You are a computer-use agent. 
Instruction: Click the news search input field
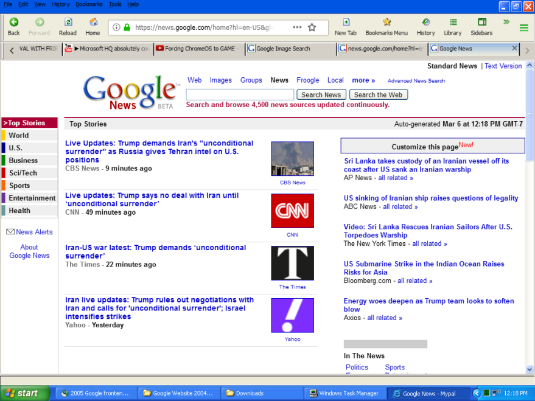coord(240,94)
